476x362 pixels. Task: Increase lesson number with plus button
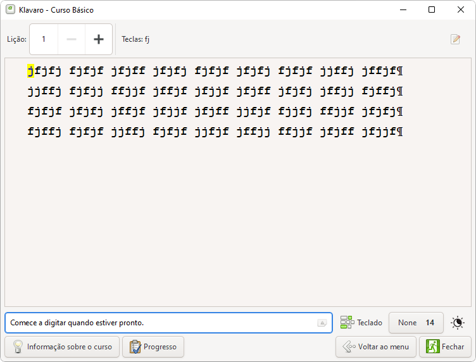pos(98,39)
